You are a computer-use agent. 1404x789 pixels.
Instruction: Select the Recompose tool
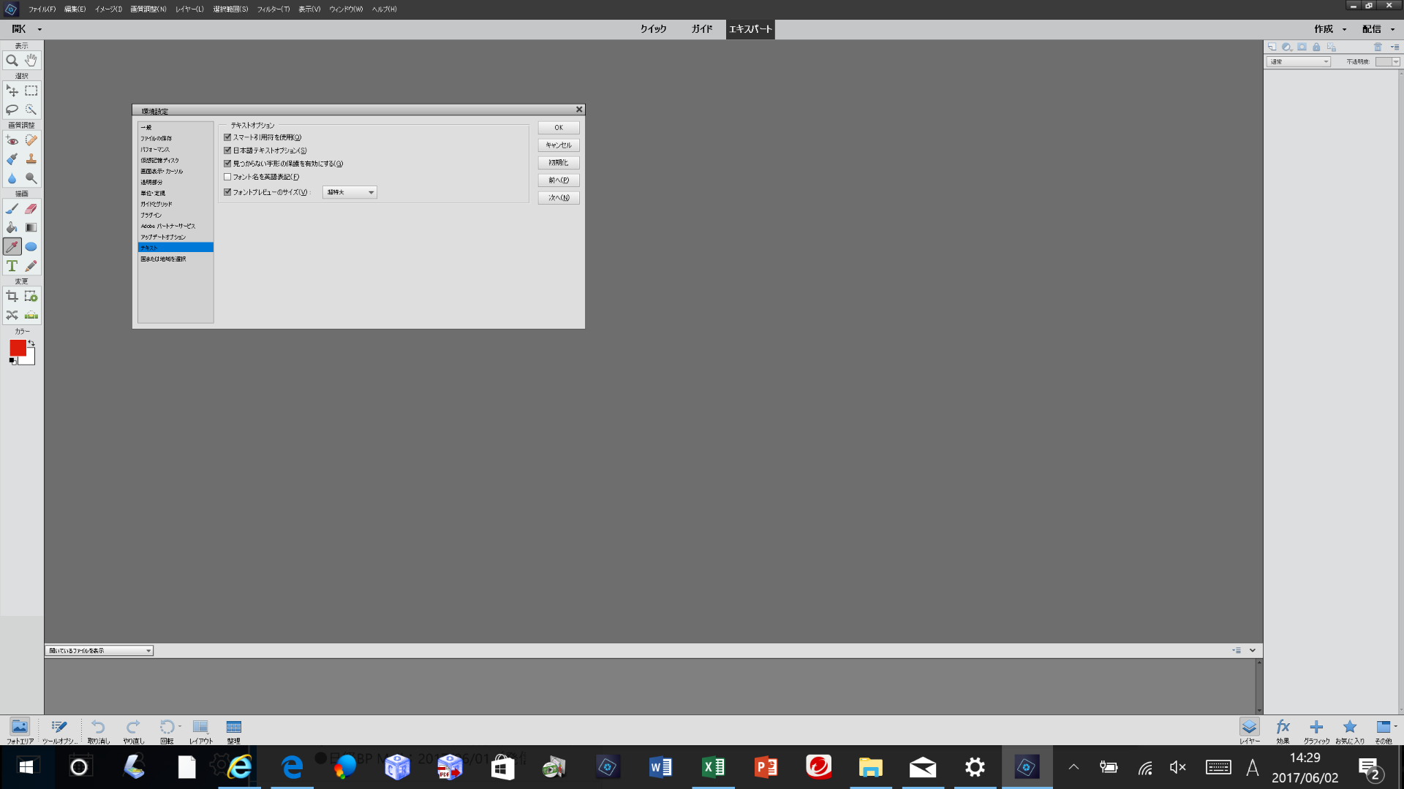[31, 297]
